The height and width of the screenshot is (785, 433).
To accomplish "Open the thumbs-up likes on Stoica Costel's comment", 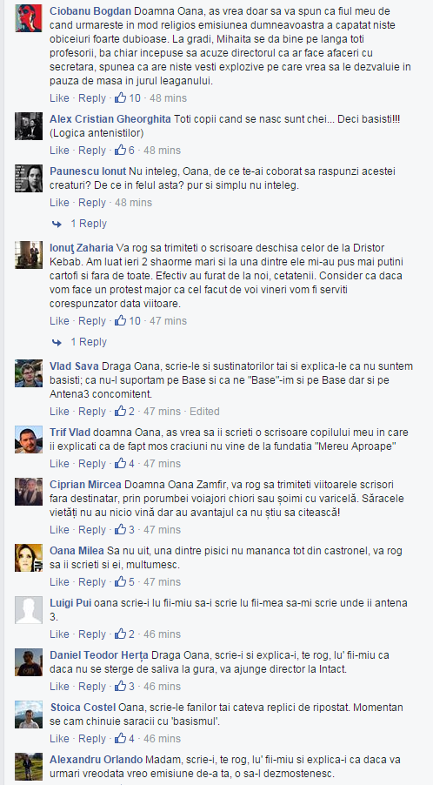I will point(124,739).
